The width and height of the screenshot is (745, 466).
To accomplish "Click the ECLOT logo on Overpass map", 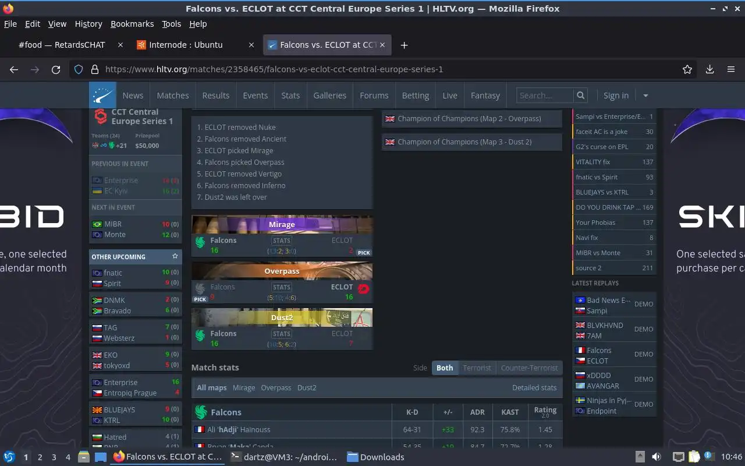I will [363, 289].
